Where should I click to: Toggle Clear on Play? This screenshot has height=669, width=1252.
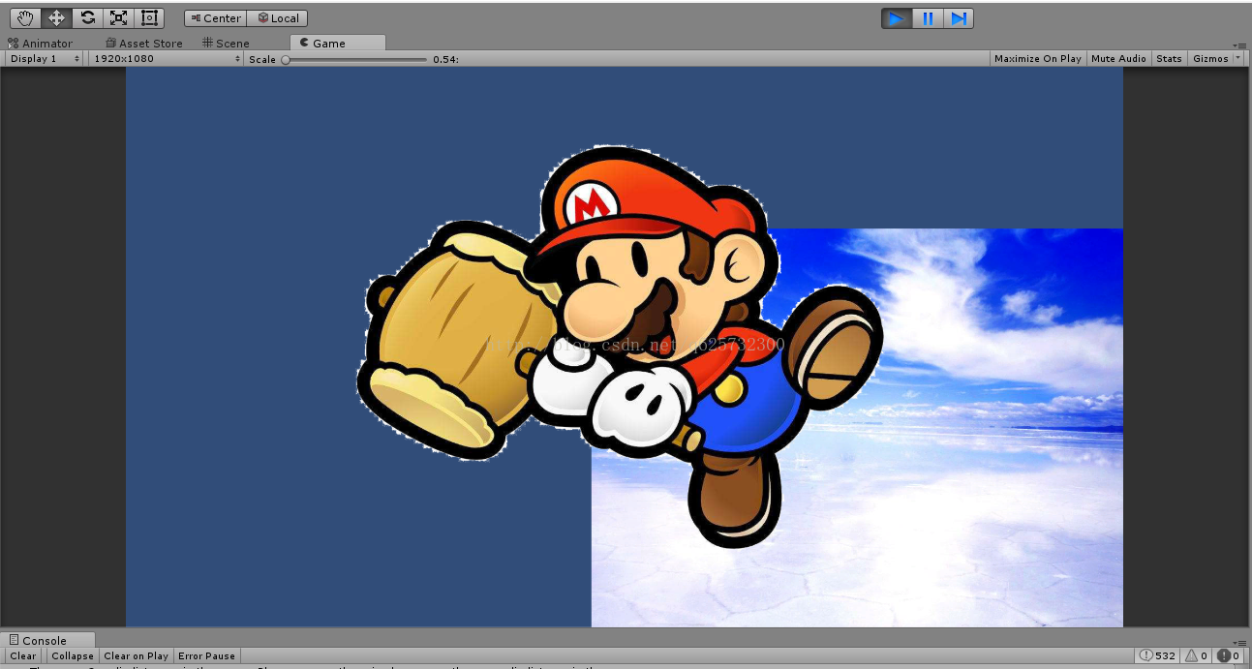click(x=136, y=655)
